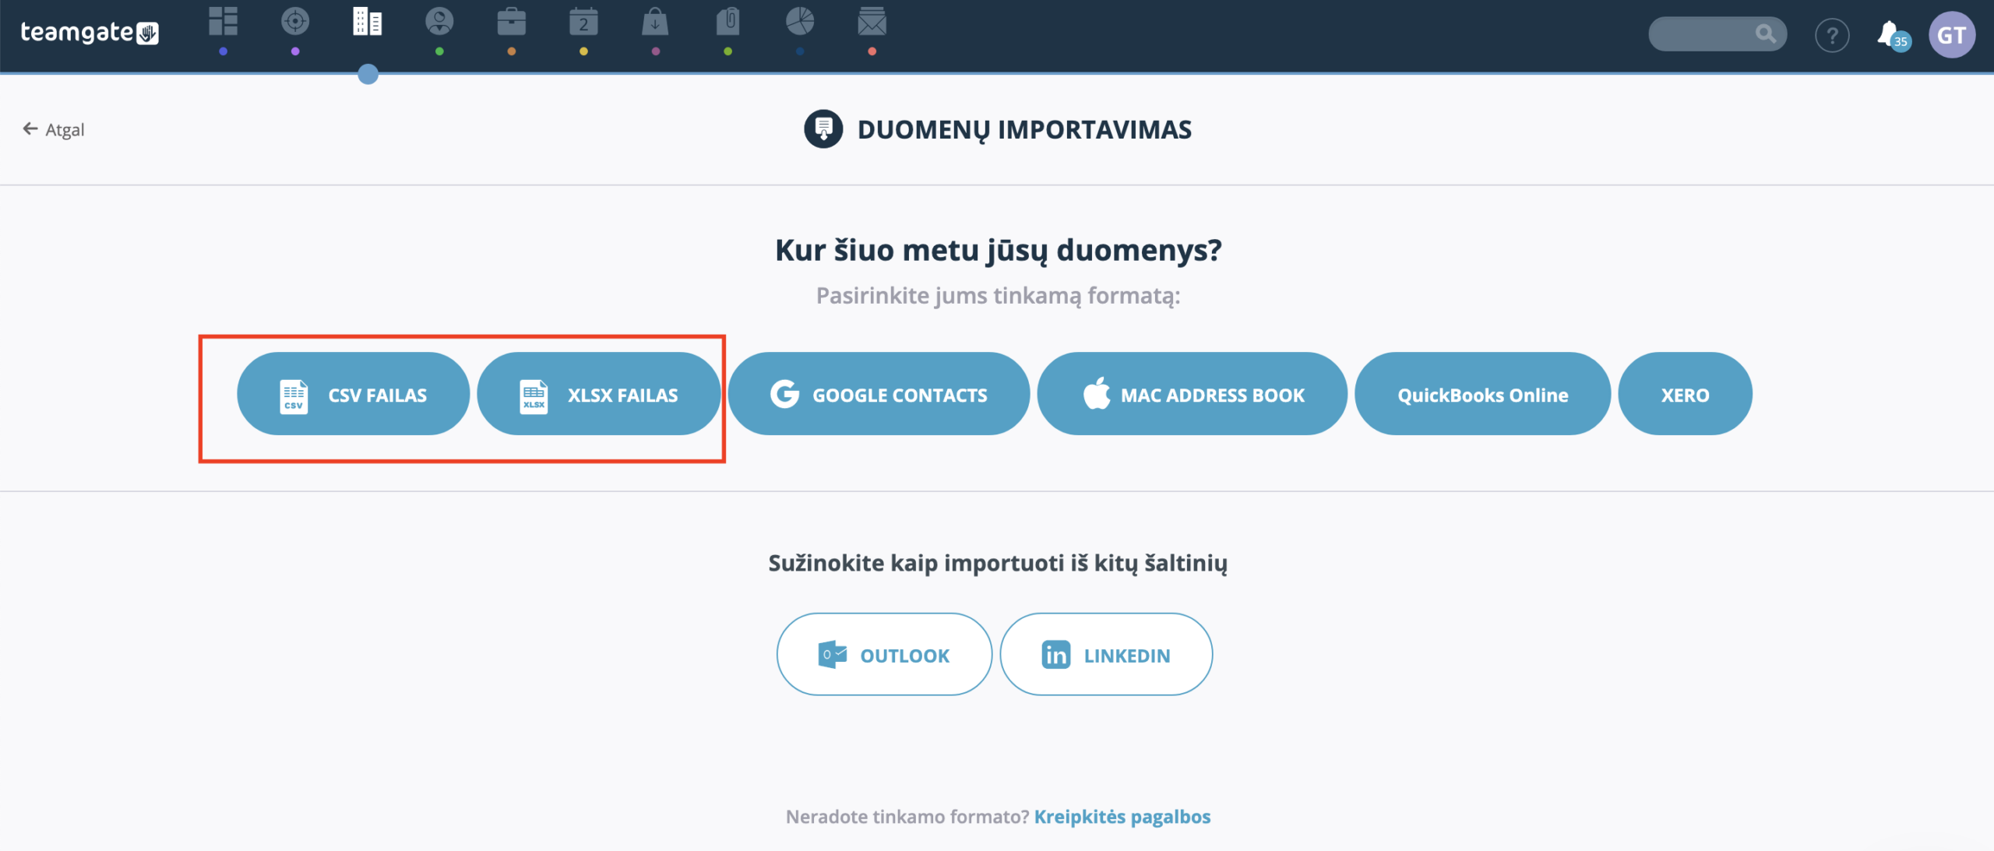The image size is (1994, 851).
Task: Learn how to import from OUTLOOK
Action: tap(884, 655)
